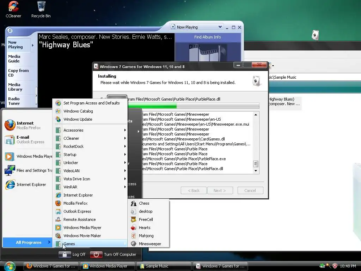Click the Chess game icon
The height and width of the screenshot is (271, 361).
134,203
